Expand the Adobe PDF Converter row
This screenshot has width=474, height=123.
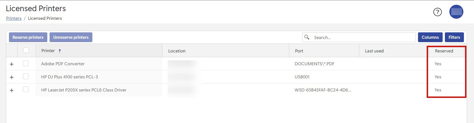[x=12, y=64]
